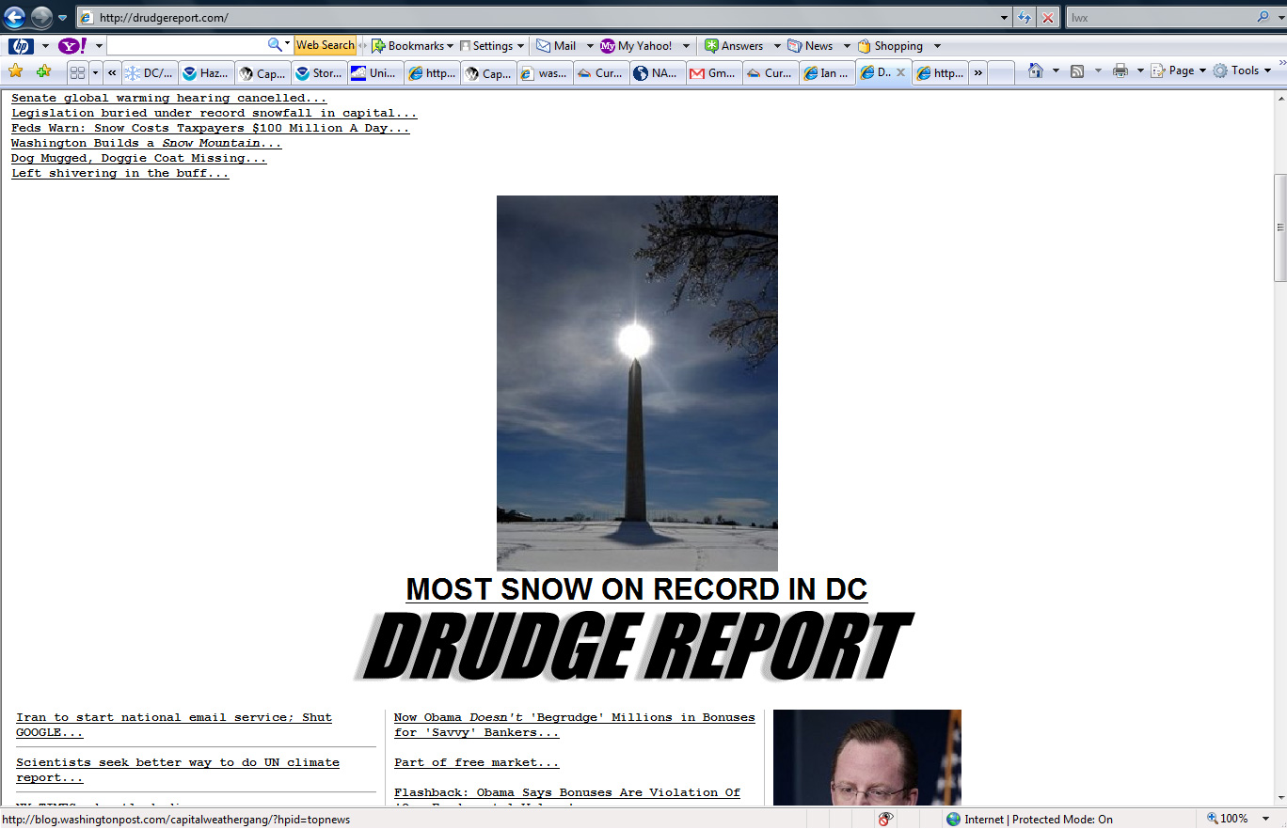The image size is (1287, 829).
Task: Open 'Legislation buried under record snowfall' link
Action: (214, 113)
